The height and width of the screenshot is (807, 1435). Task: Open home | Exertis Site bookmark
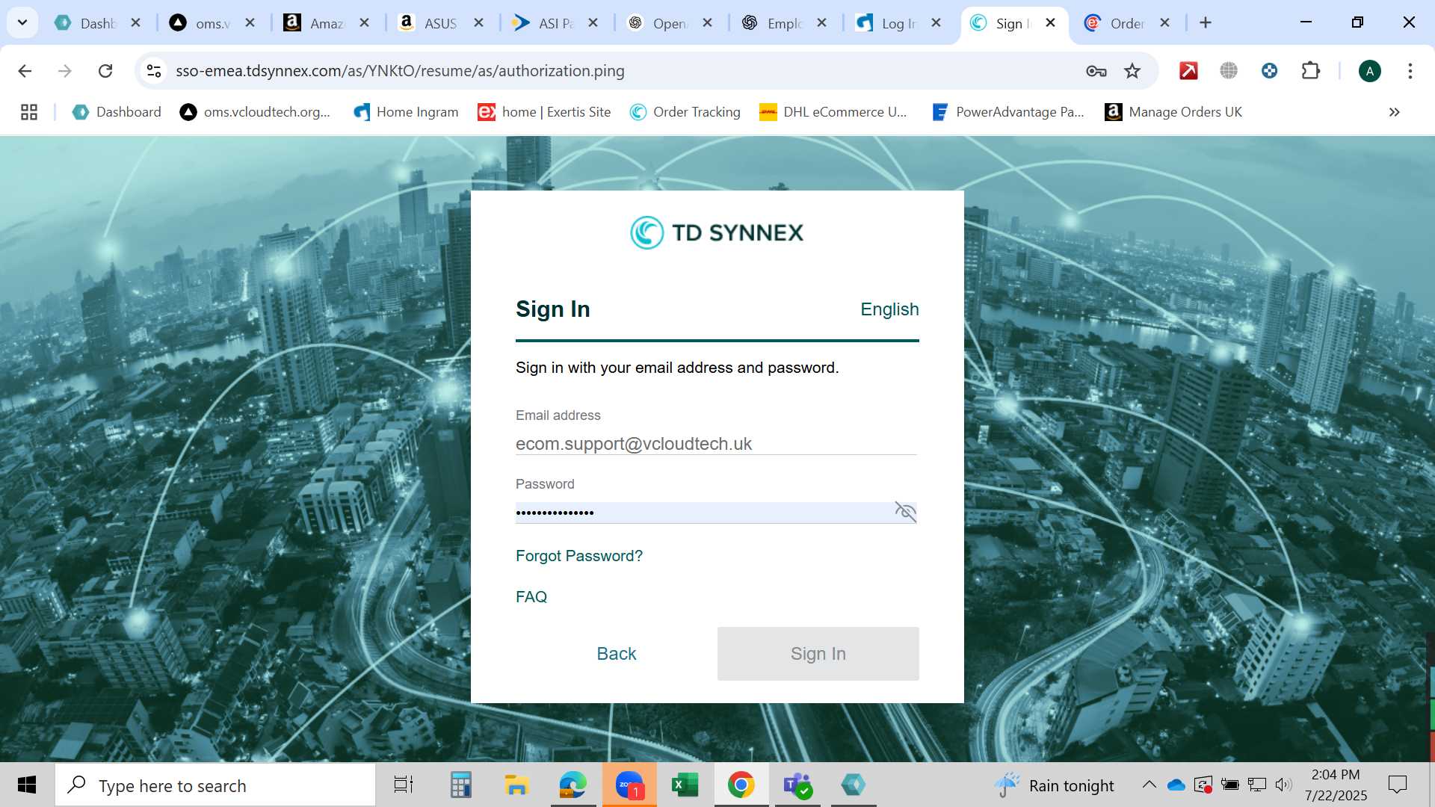[545, 112]
